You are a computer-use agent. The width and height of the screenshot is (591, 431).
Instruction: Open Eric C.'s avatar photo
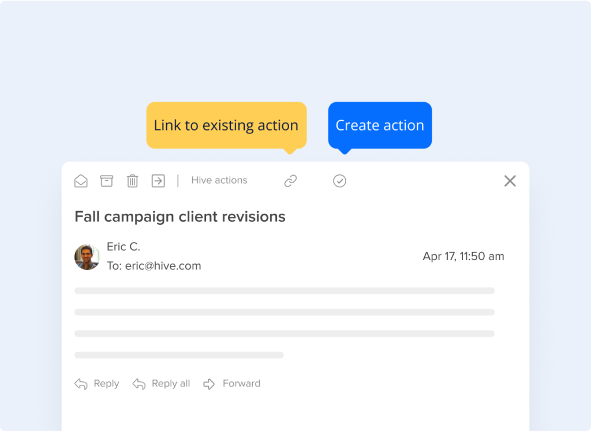[x=87, y=257]
